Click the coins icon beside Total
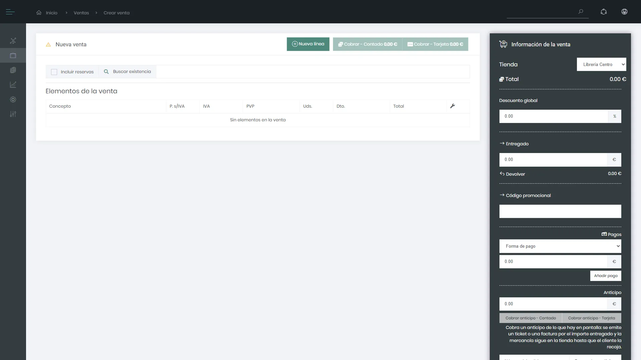The height and width of the screenshot is (360, 641). pyautogui.click(x=501, y=79)
